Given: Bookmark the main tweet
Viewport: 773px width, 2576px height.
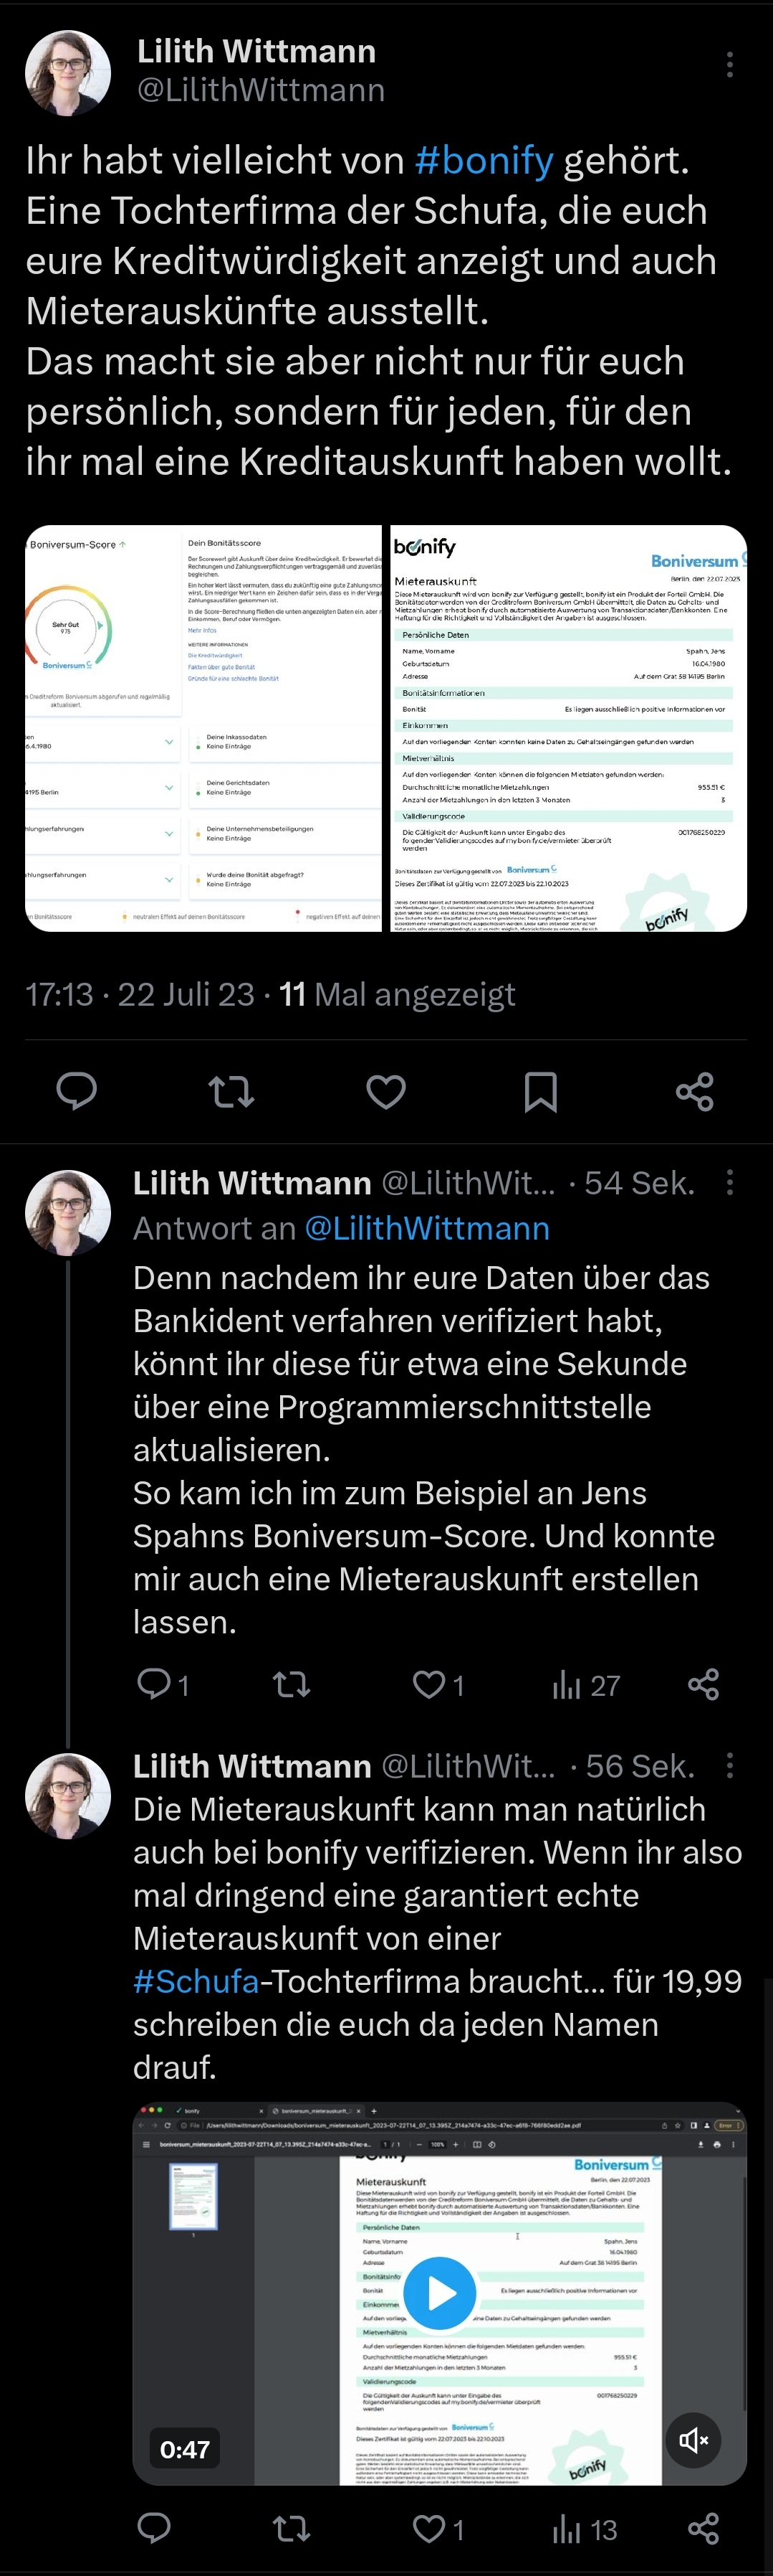Looking at the screenshot, I should click(540, 1091).
